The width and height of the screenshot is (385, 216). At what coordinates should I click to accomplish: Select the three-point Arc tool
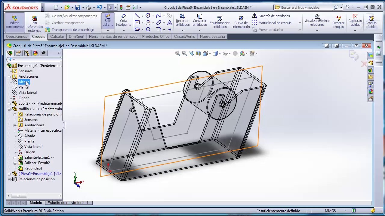[148, 22]
